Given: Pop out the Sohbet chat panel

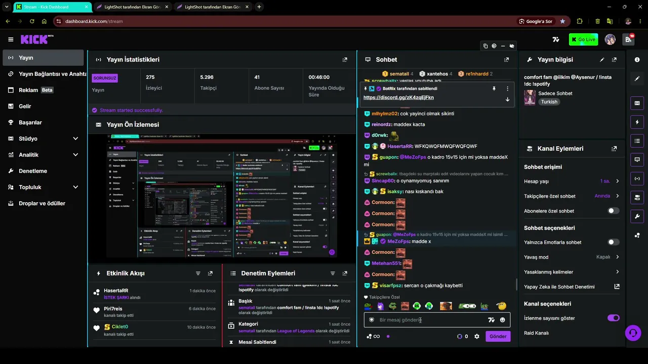Looking at the screenshot, I should [506, 60].
